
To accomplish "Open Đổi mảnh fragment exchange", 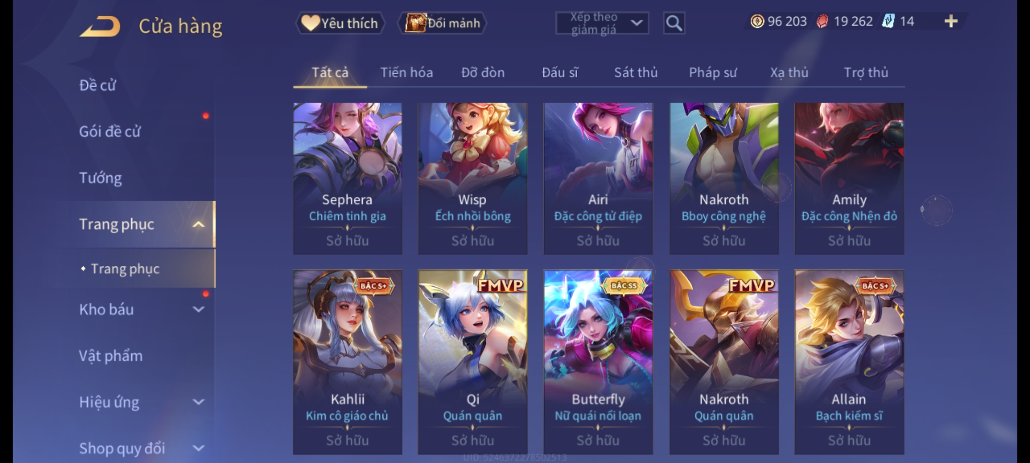I will [442, 23].
